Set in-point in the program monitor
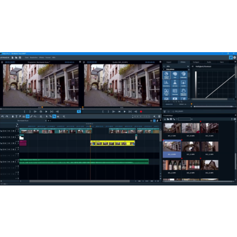The height and width of the screenshot is (237, 237). click(x=24, y=111)
